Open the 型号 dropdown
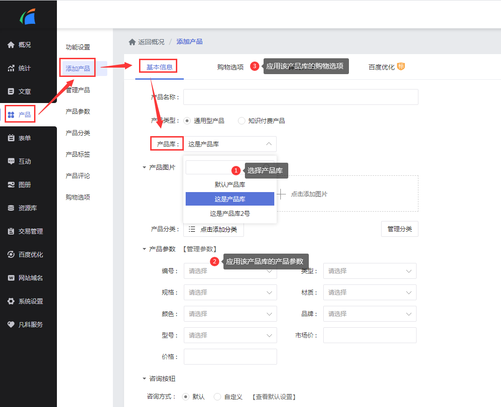The height and width of the screenshot is (407, 501). [230, 335]
